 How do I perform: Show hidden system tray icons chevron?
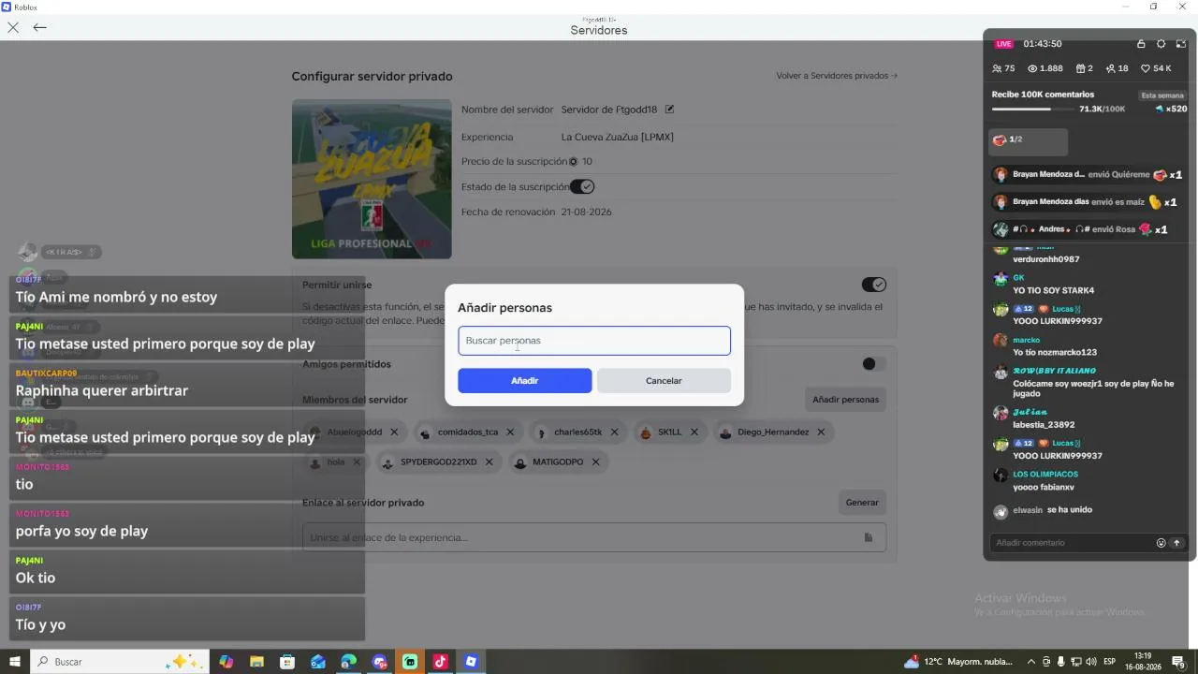pos(1031,662)
